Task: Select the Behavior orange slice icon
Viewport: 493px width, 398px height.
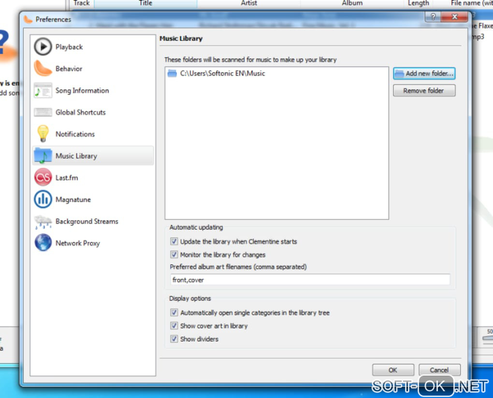Action: pos(43,68)
